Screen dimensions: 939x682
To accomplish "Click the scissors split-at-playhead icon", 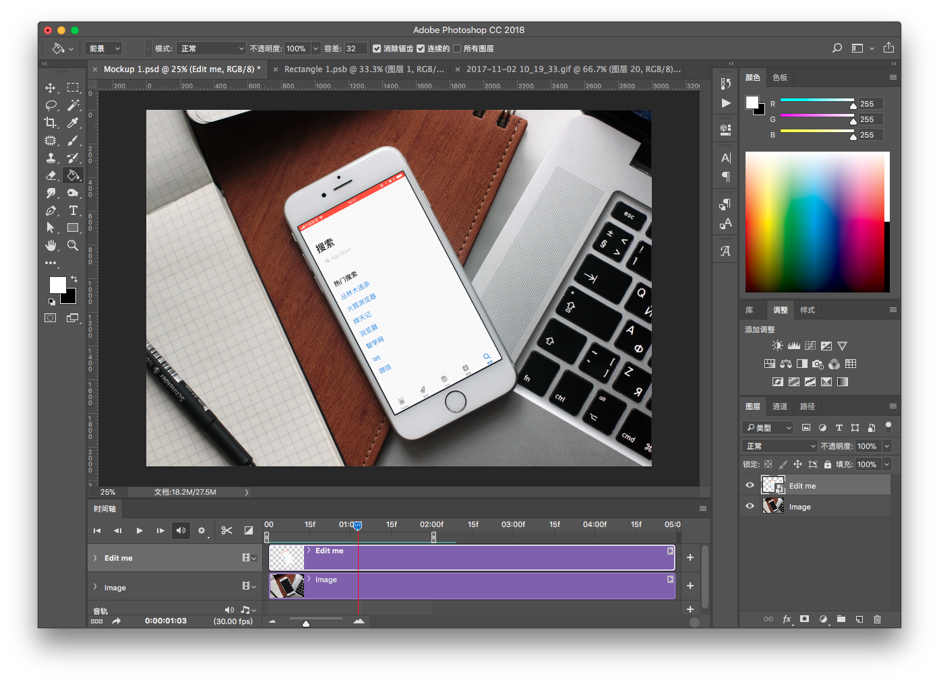I will pyautogui.click(x=226, y=530).
